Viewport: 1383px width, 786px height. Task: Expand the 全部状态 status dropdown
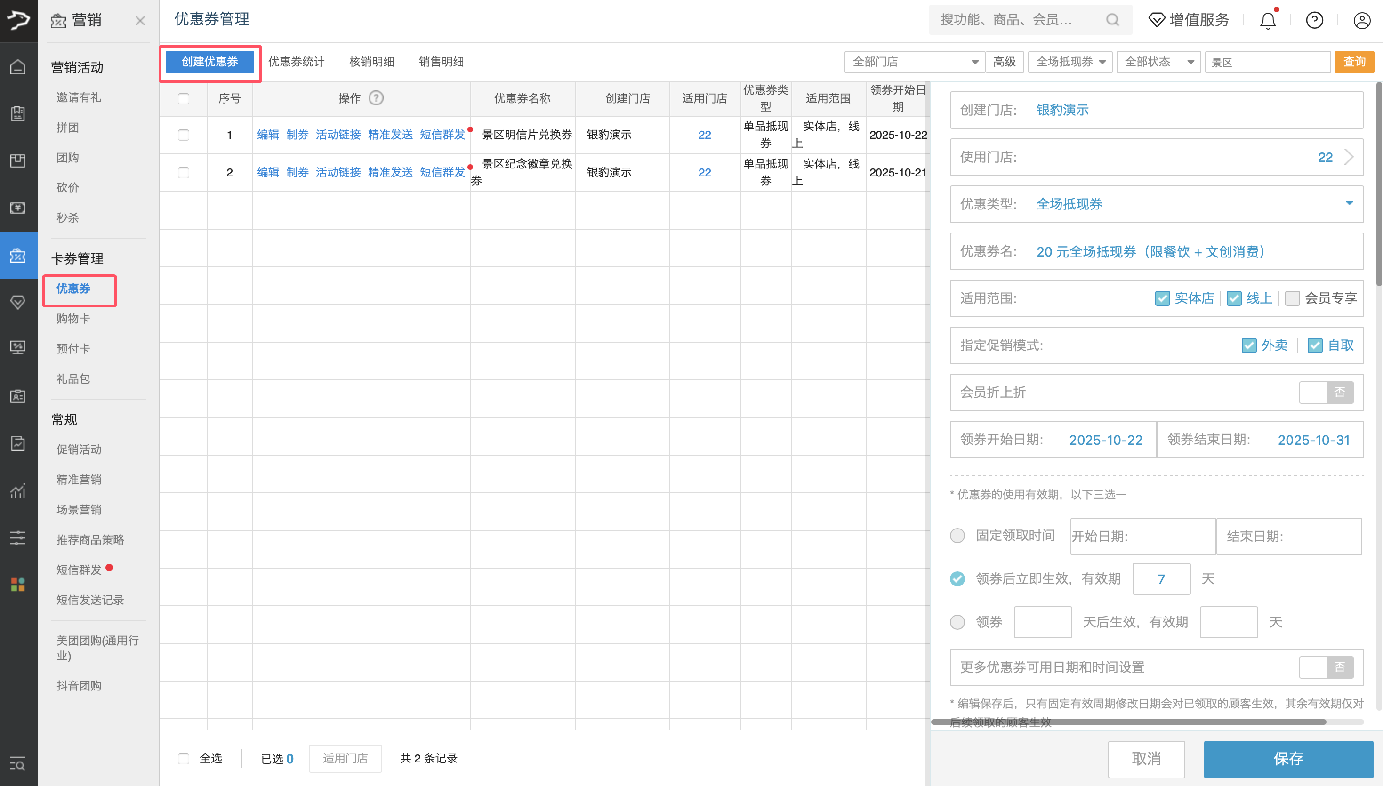[1158, 62]
